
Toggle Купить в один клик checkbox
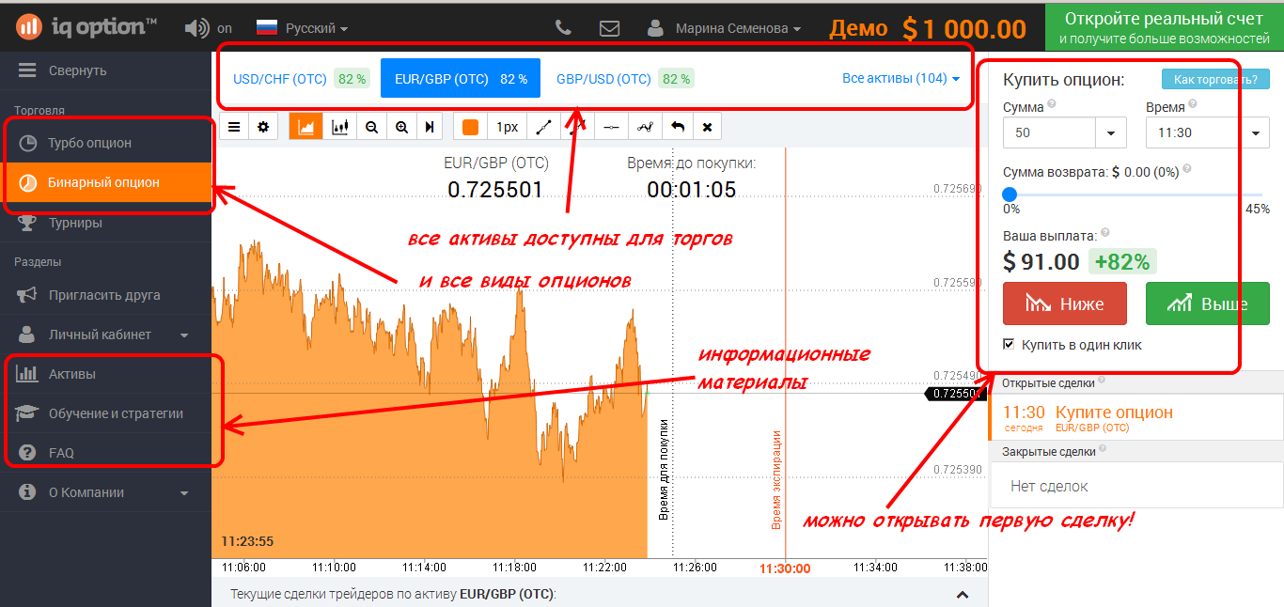[x=1010, y=345]
